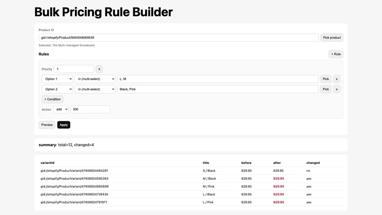Click the variantId column header

[x=47, y=163]
